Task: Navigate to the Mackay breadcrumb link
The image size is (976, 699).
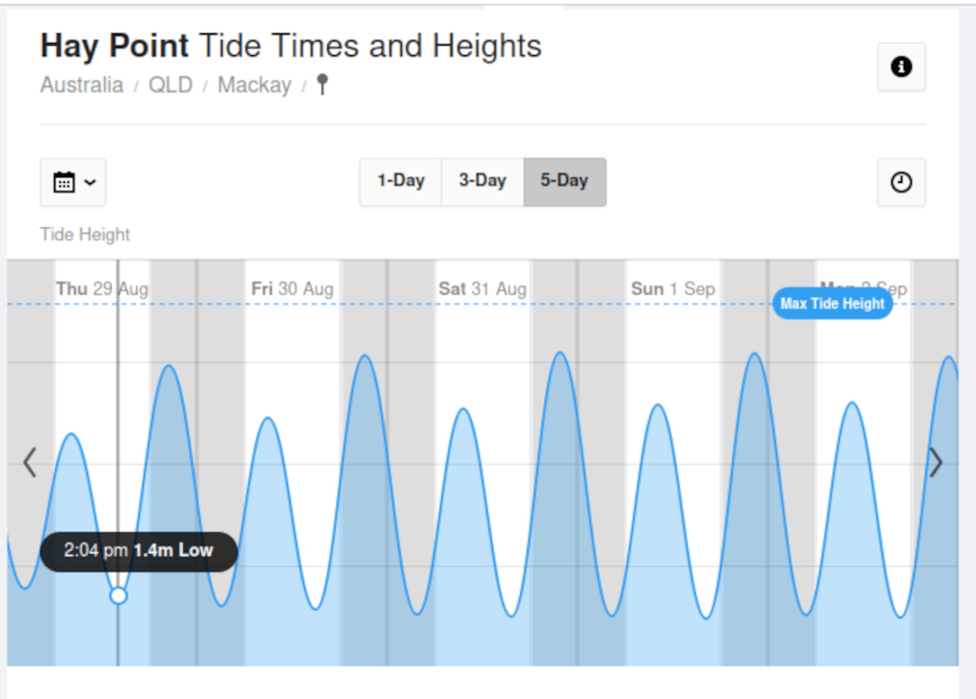Action: (x=254, y=85)
